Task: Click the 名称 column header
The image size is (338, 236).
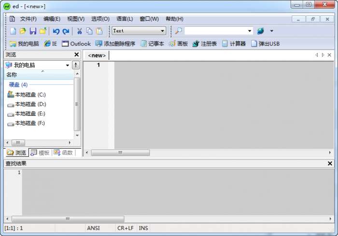Action: click(39, 75)
